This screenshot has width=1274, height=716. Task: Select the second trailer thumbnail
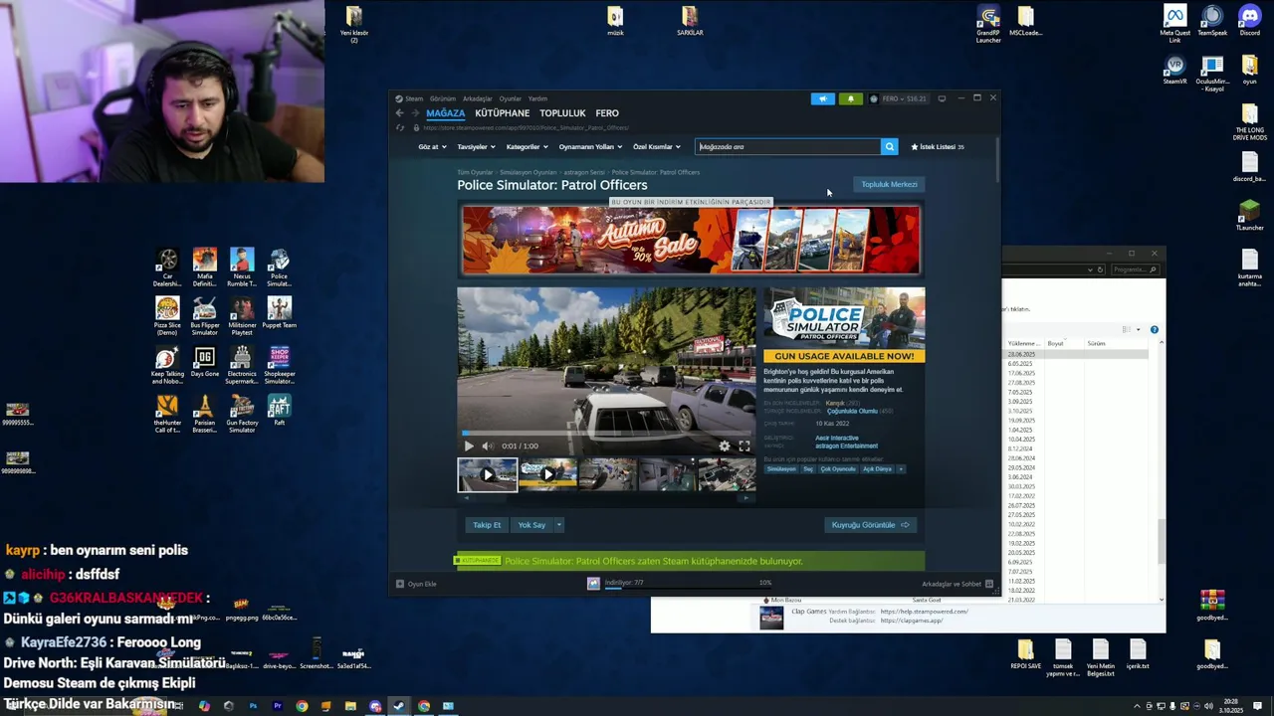click(547, 474)
